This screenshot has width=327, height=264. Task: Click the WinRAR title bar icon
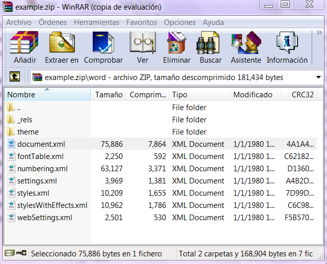(x=8, y=6)
